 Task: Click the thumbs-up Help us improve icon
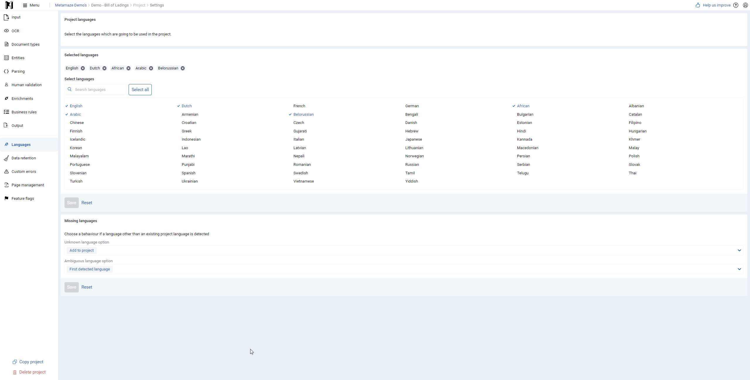pos(698,5)
